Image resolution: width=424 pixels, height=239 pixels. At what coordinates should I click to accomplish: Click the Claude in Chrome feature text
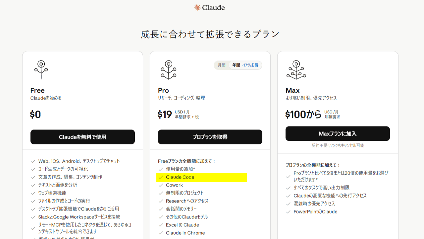(x=185, y=233)
